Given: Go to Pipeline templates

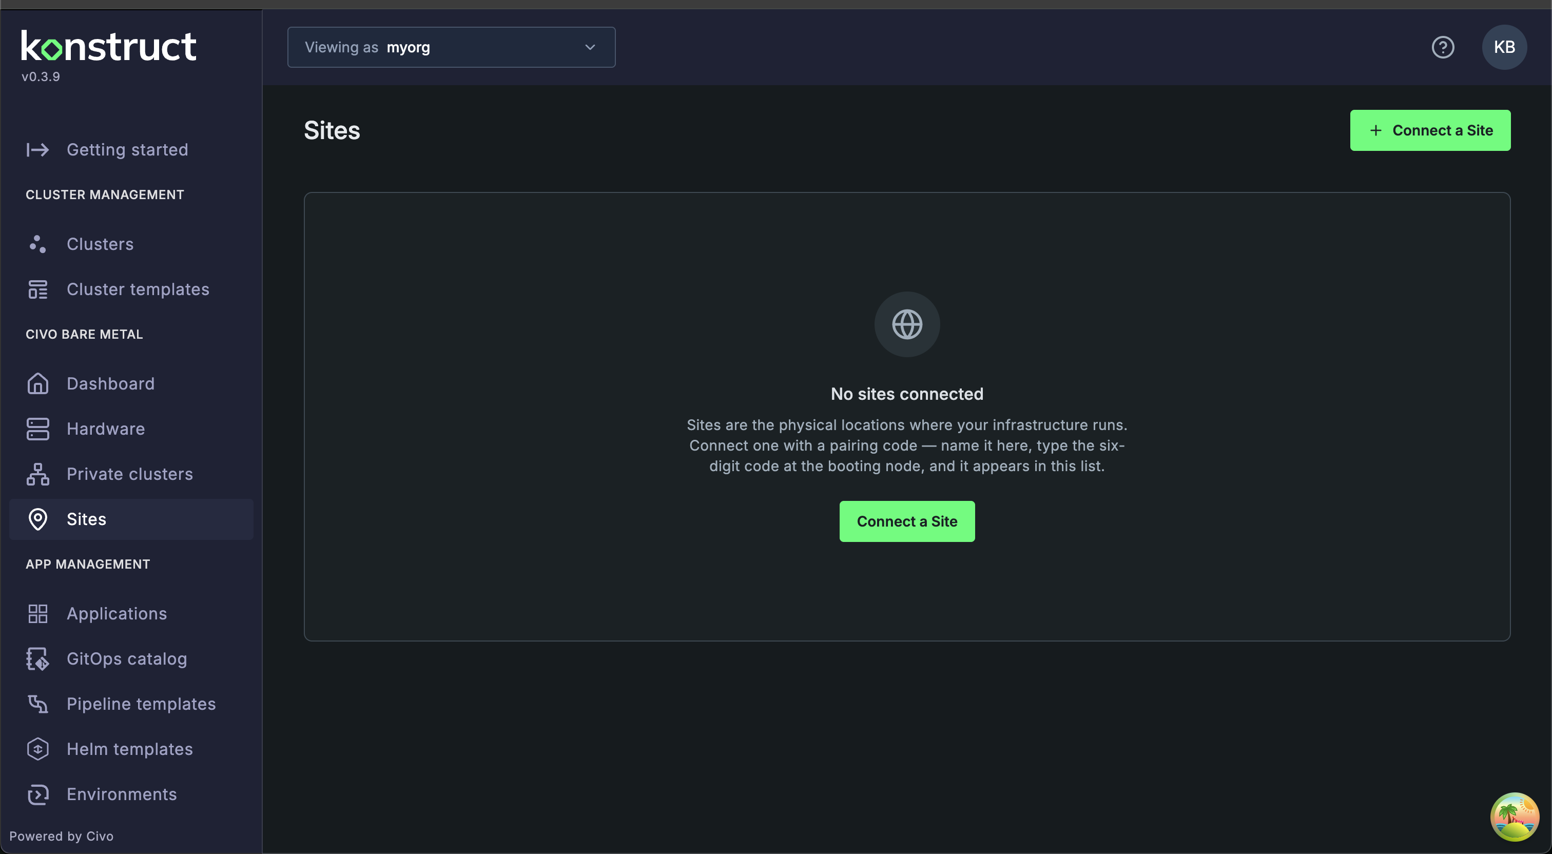Looking at the screenshot, I should click(131, 703).
